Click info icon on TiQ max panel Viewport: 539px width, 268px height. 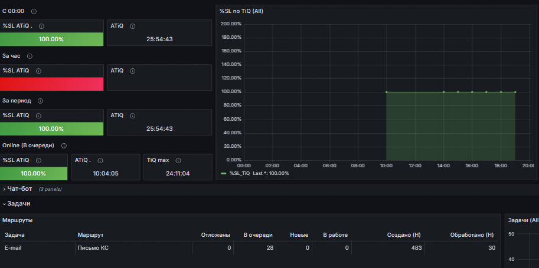click(178, 161)
